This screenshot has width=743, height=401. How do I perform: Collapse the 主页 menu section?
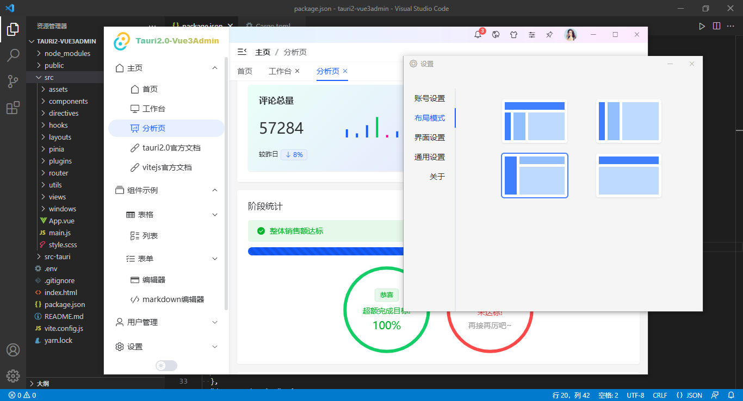(x=215, y=68)
